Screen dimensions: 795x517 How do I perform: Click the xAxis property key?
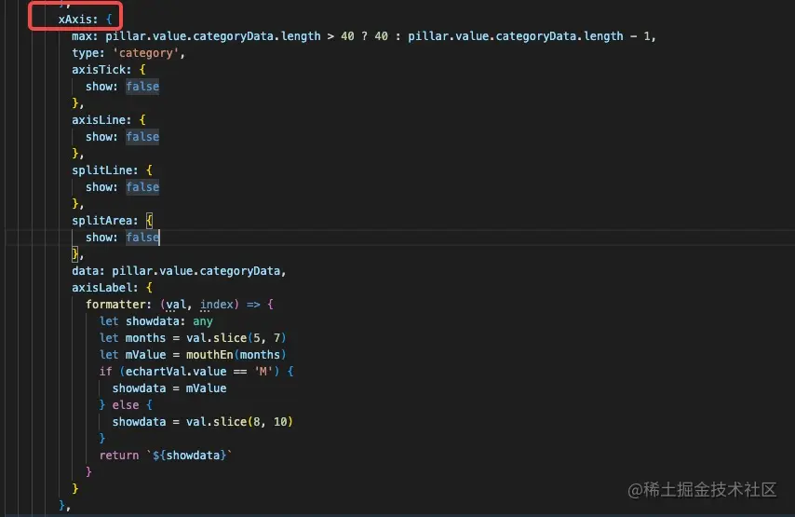(x=75, y=20)
